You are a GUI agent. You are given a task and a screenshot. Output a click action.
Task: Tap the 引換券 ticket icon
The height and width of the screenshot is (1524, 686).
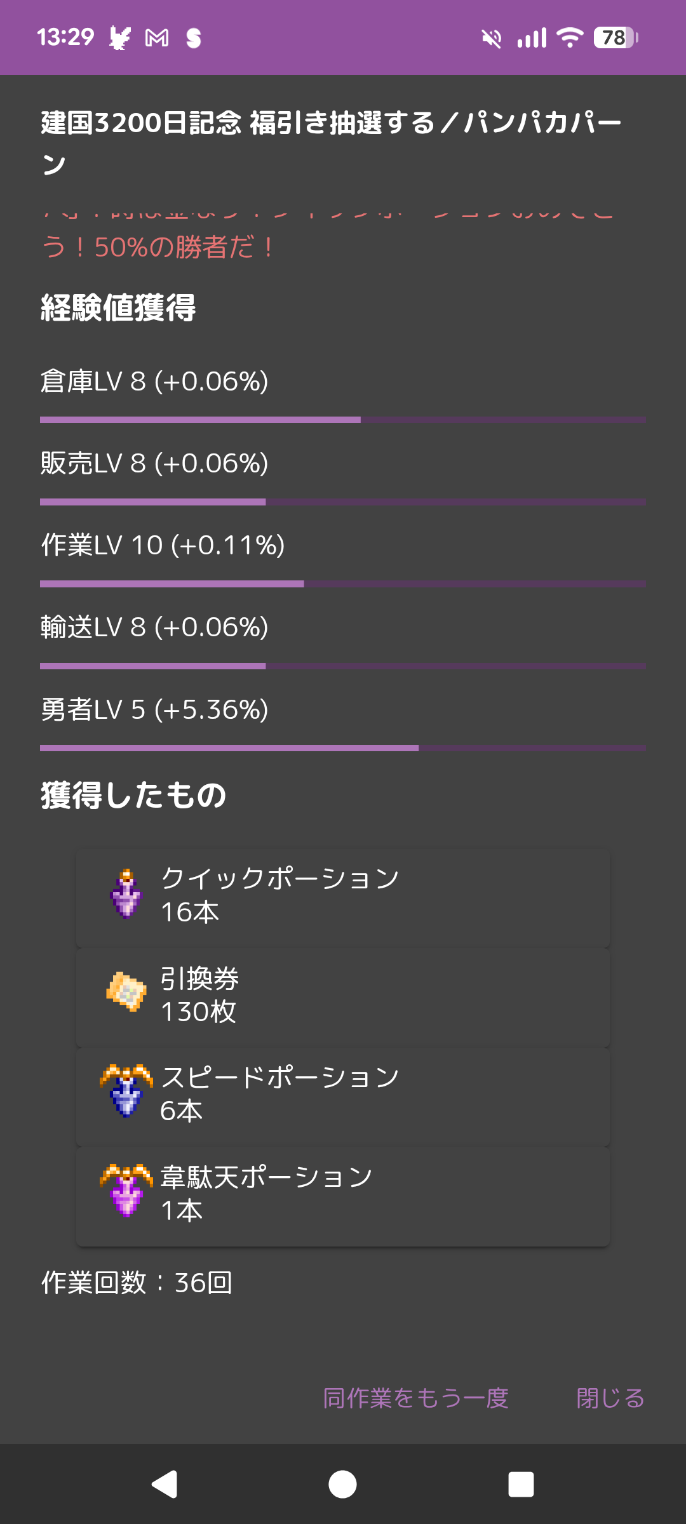[x=126, y=992]
